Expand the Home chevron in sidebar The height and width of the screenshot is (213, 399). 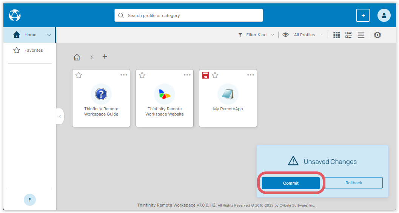[x=49, y=35]
